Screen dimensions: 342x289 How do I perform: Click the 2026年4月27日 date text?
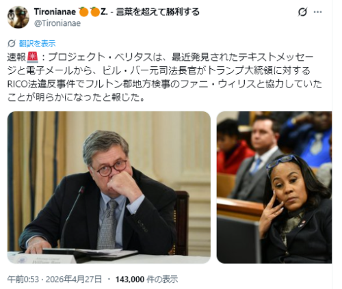pyautogui.click(x=74, y=279)
